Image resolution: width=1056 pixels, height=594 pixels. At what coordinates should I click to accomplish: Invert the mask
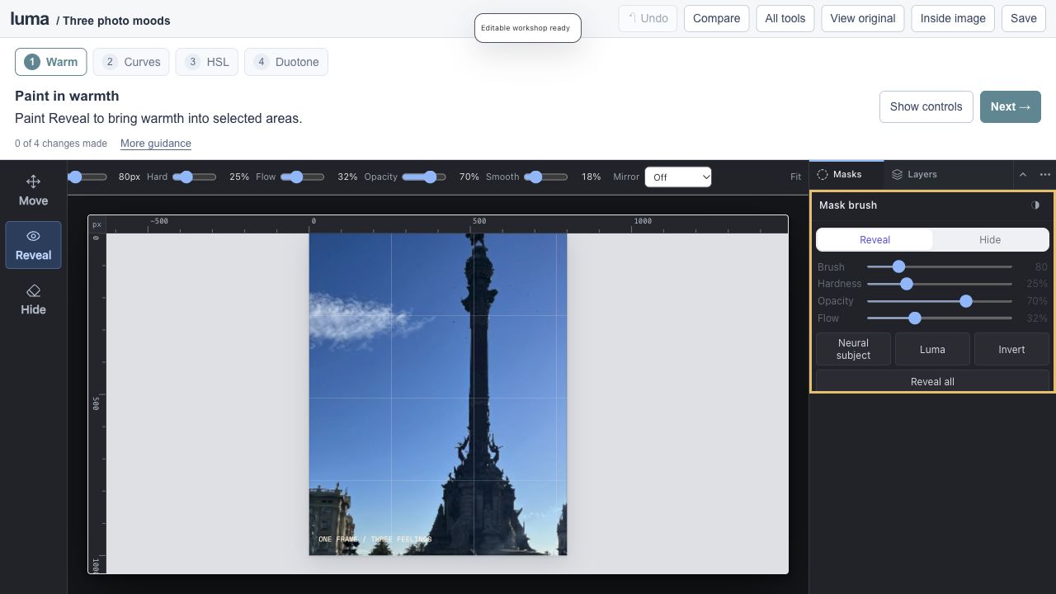pos(1011,349)
